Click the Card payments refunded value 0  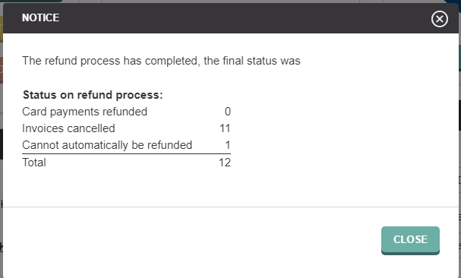(x=228, y=112)
